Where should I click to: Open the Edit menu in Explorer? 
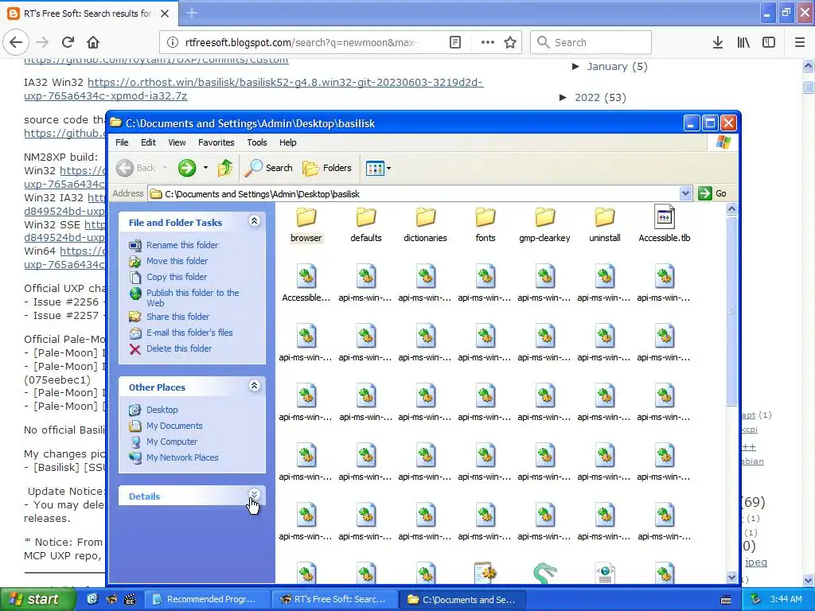coord(148,142)
